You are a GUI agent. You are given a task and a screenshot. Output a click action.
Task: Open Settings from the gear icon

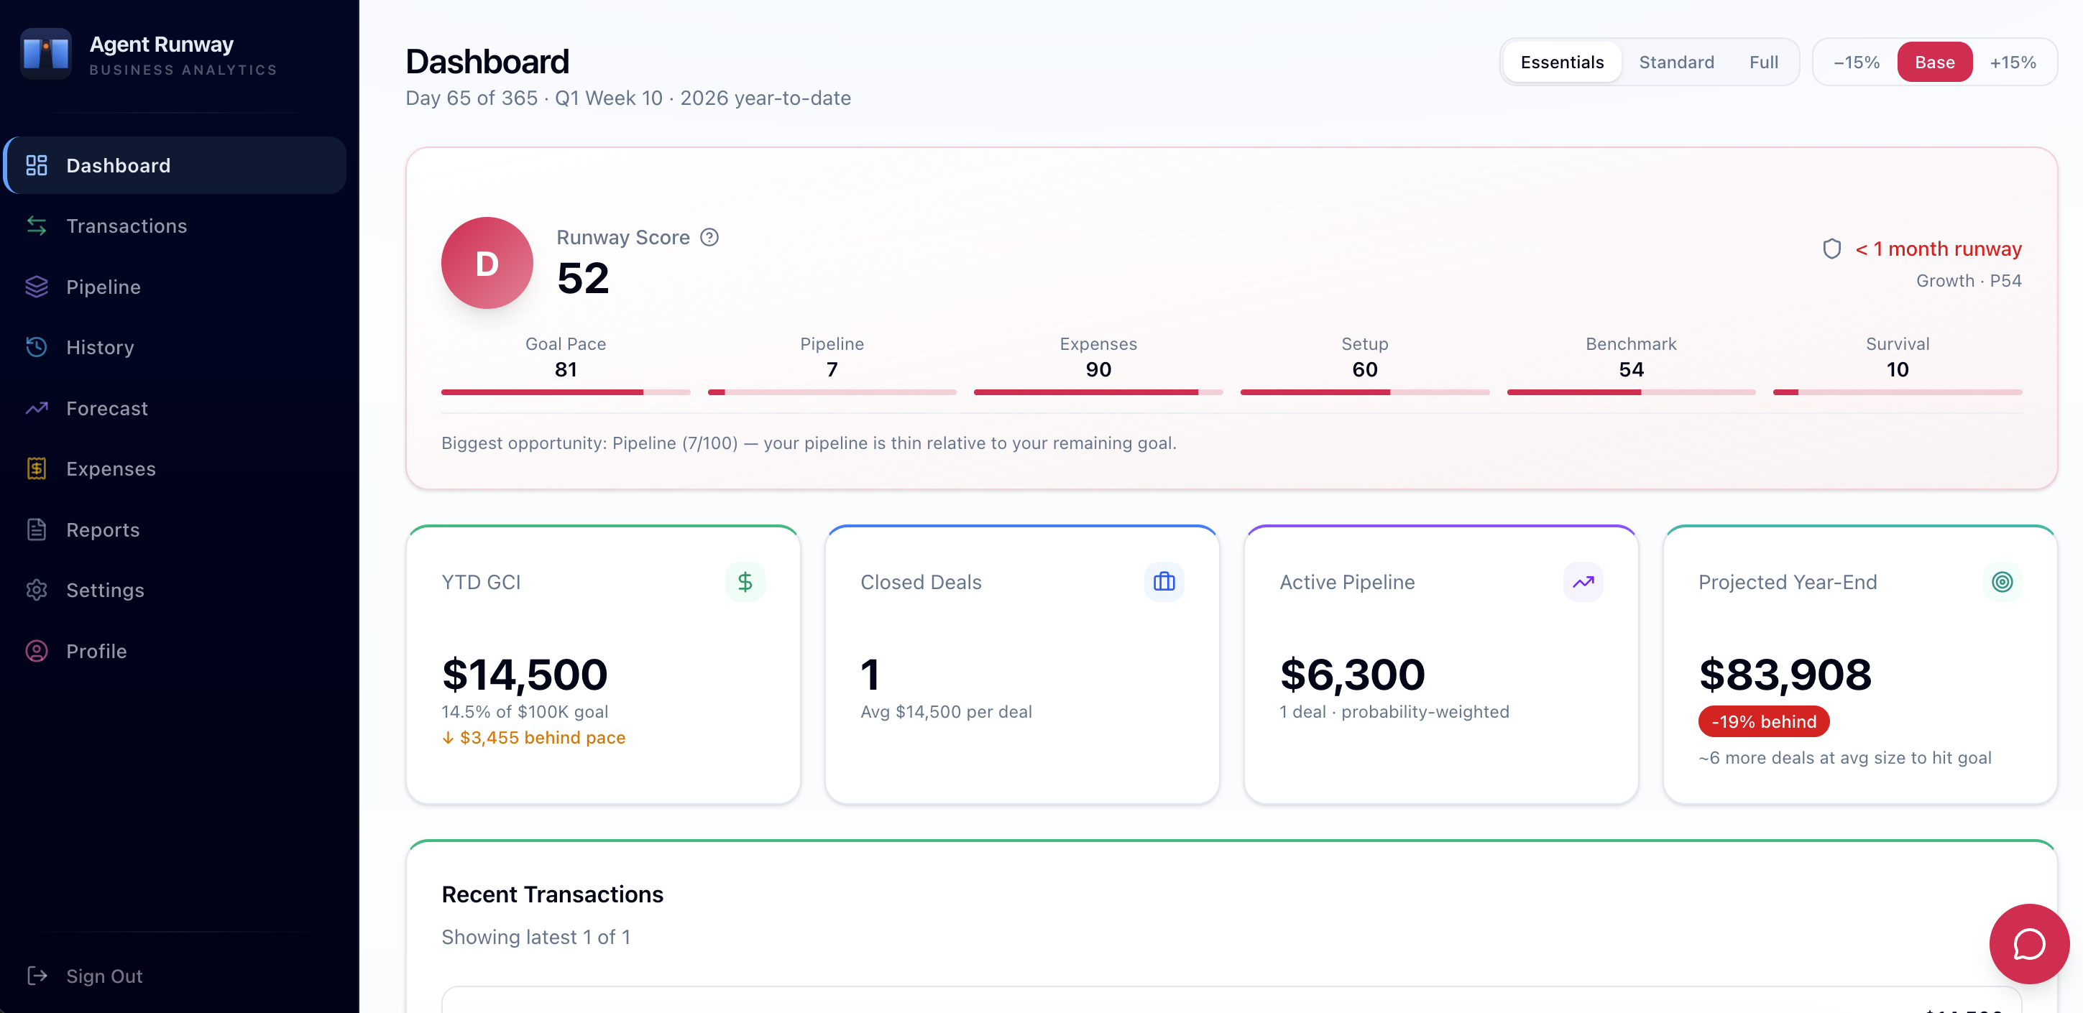pyautogui.click(x=37, y=590)
